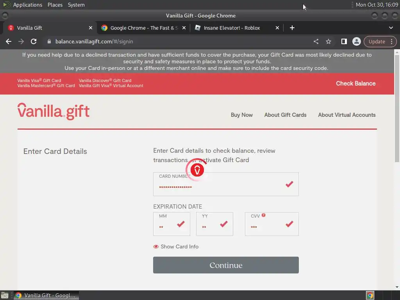Open the side panel icon

344,41
